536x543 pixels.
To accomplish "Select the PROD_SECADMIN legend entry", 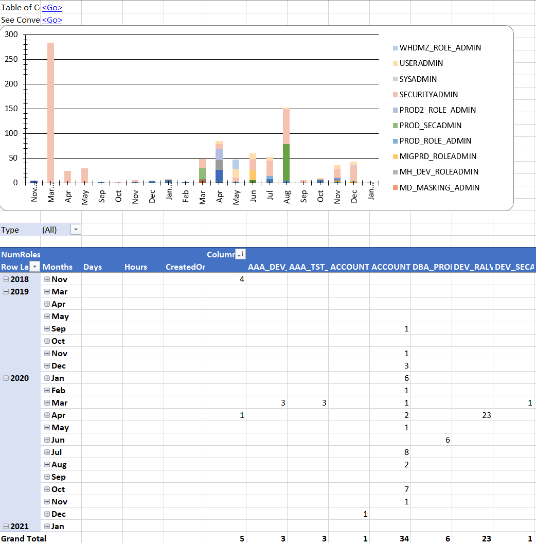I will 430,126.
